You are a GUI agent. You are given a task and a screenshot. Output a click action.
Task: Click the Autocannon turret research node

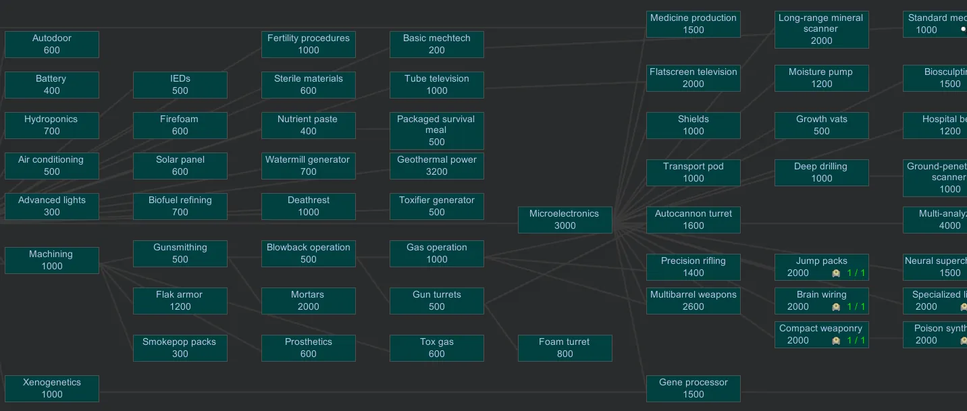[693, 220]
